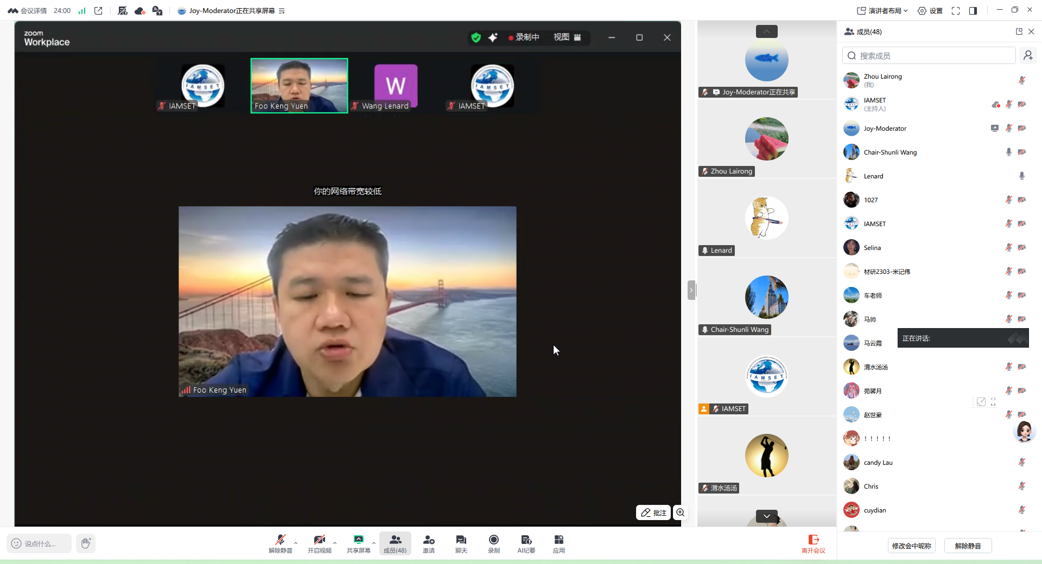Open the Members (48) panel tab
Viewport: 1042px width, 564px height.
[395, 543]
